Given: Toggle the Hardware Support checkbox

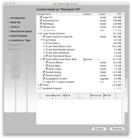Looking at the screenshot, I should point(41,88).
